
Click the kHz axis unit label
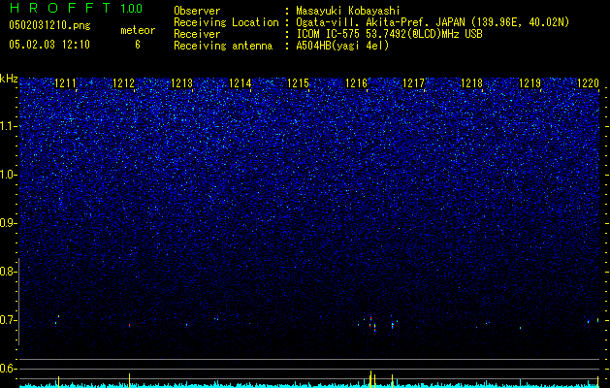(x=9, y=79)
